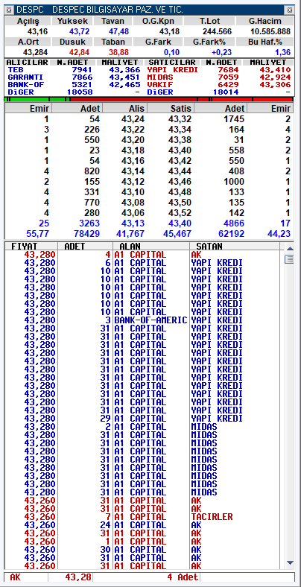301x587 pixels.
Task: Select the G.Hacim value 10.585.888
Action: (x=270, y=32)
